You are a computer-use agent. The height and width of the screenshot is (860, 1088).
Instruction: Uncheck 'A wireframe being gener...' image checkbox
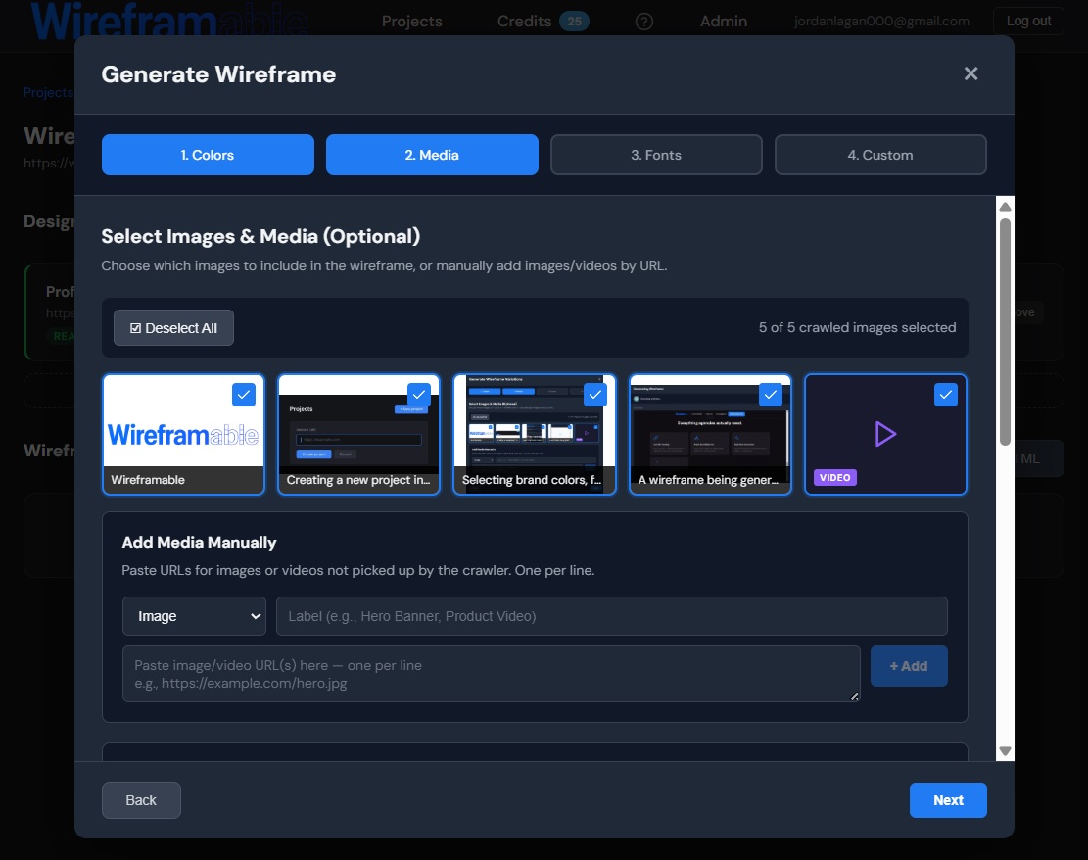click(x=770, y=395)
